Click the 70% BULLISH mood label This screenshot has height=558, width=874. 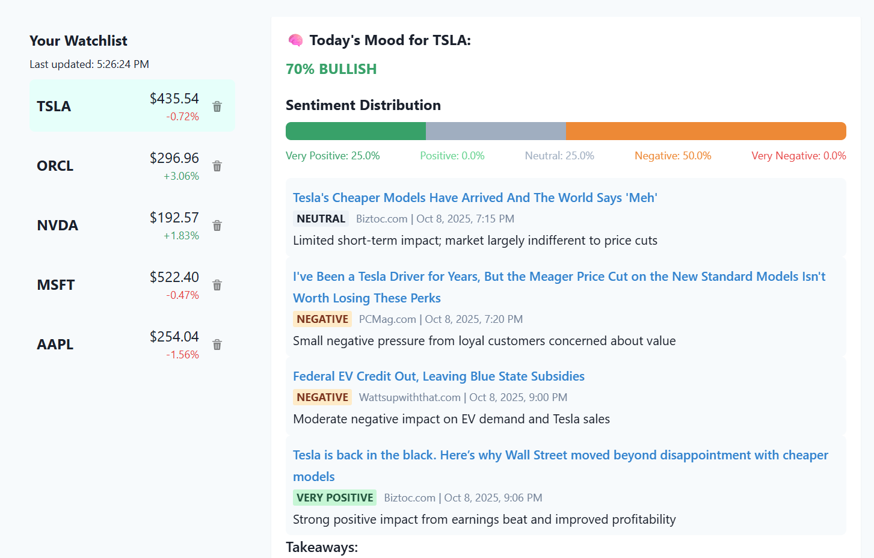coord(331,69)
